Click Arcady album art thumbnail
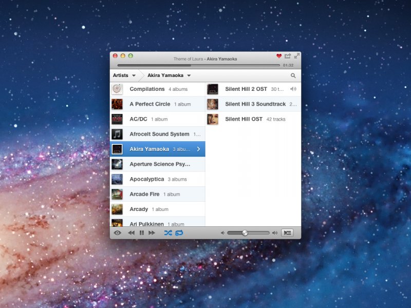The image size is (411, 308). (x=117, y=209)
